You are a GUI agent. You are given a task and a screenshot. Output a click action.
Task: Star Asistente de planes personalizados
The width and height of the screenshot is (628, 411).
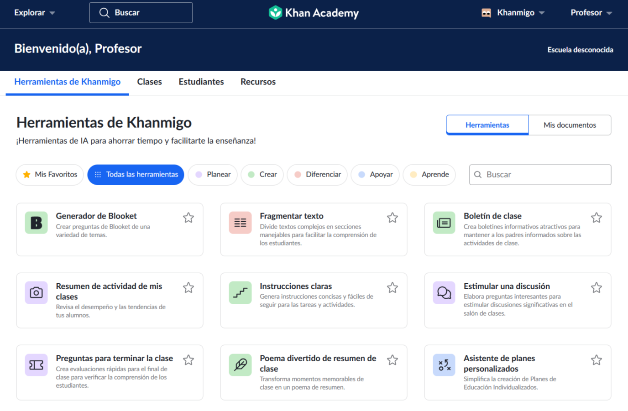[x=597, y=360]
